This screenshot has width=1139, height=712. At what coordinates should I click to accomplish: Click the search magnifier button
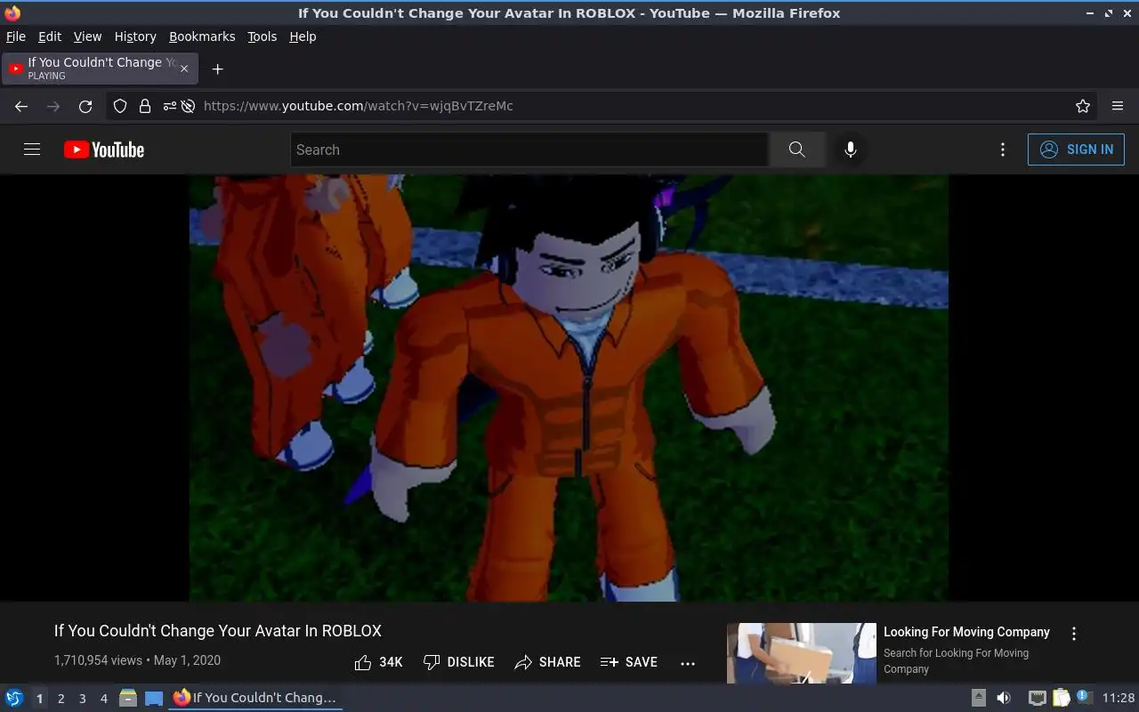click(x=796, y=150)
